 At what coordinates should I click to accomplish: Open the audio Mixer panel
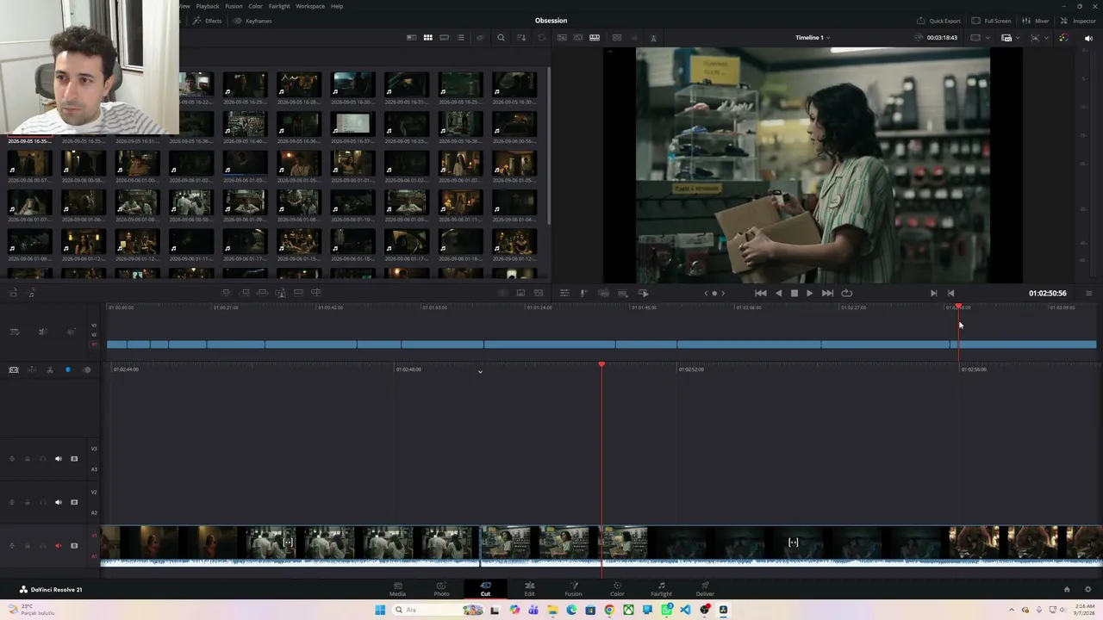pos(1035,21)
